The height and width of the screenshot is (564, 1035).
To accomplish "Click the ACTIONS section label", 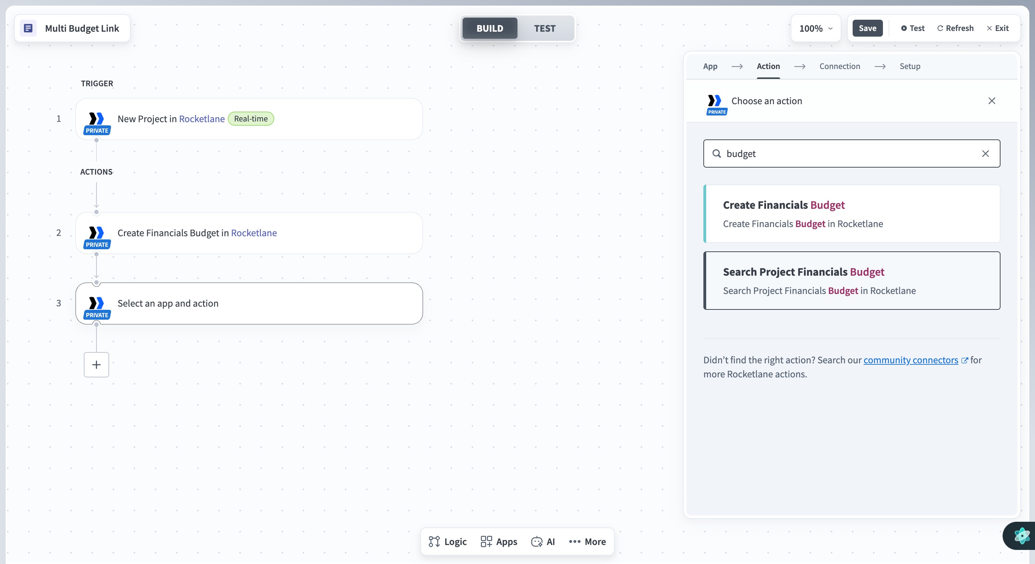I will click(x=96, y=171).
